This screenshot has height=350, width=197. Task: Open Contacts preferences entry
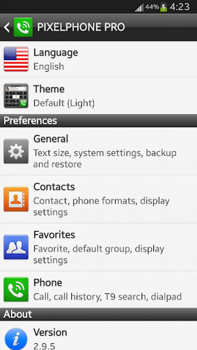pyautogui.click(x=105, y=199)
